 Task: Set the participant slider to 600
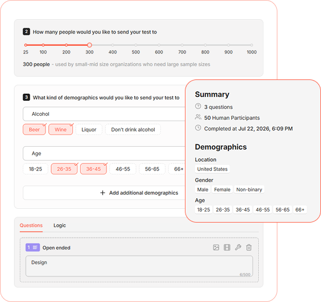click(x=159, y=45)
